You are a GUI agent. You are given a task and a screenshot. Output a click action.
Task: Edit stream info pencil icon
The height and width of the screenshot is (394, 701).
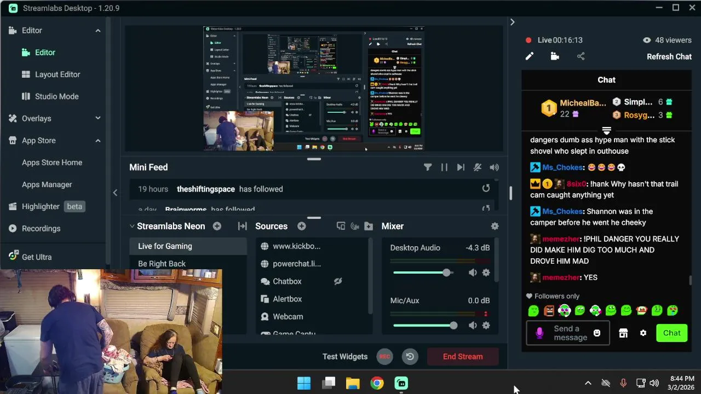click(x=530, y=56)
